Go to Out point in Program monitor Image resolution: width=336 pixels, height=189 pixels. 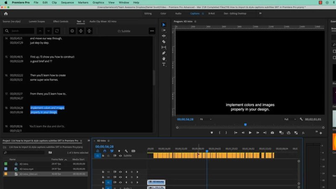click(x=265, y=133)
